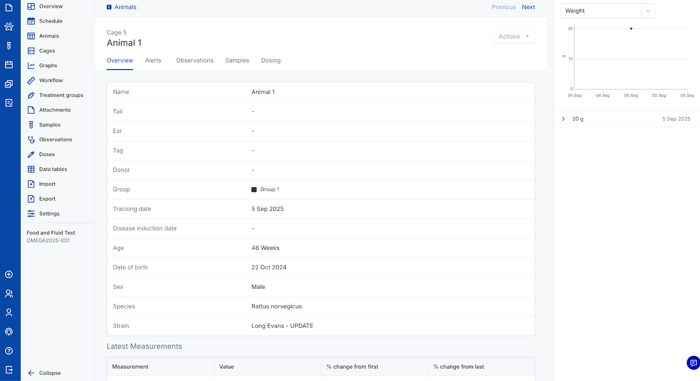
Task: Click the help question mark icon
Action: (x=9, y=351)
